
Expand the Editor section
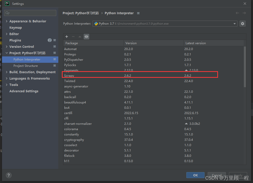pyautogui.click(x=7, y=34)
